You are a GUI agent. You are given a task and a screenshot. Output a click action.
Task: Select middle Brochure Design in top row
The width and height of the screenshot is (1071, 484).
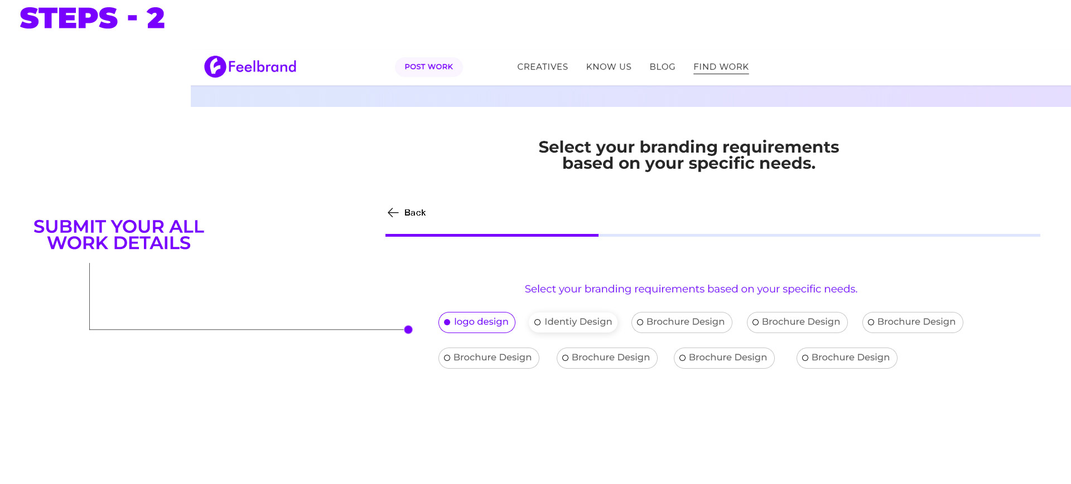(x=797, y=322)
